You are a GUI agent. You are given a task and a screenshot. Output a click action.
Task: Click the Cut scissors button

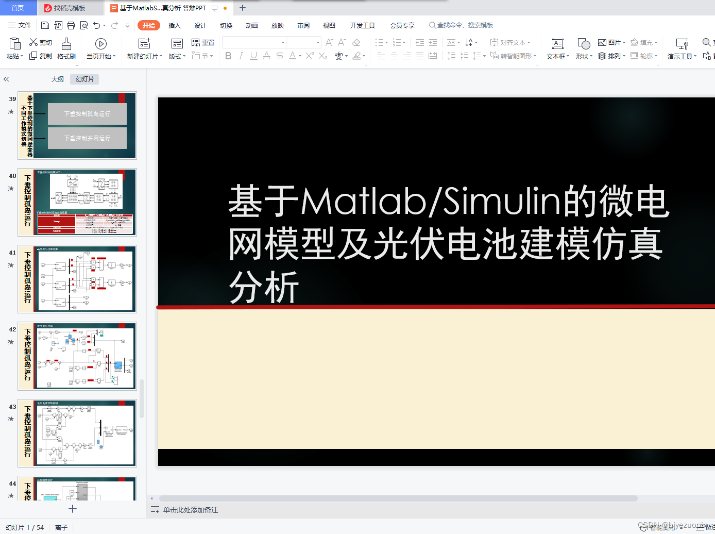pyautogui.click(x=41, y=42)
